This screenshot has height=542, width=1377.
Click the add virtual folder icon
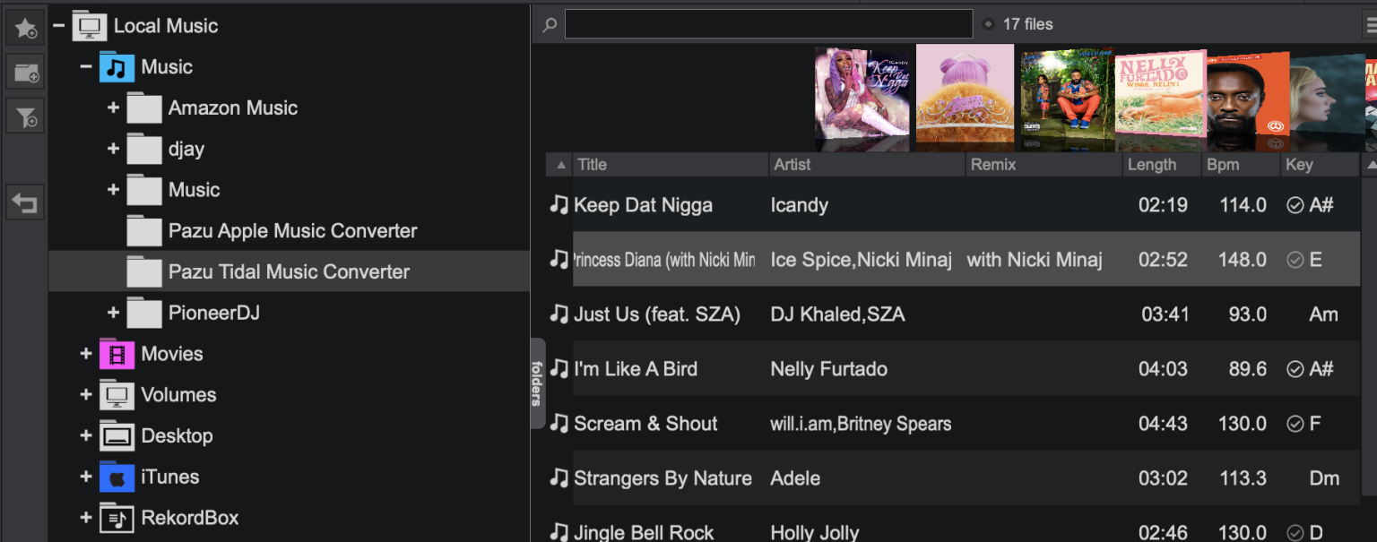[x=25, y=72]
